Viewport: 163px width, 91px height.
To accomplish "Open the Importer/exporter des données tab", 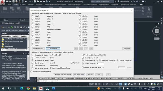I will pos(55,5).
